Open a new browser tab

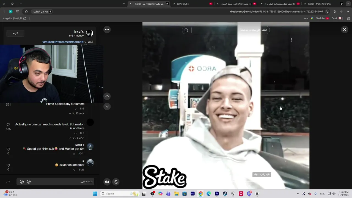pyautogui.click(x=124, y=4)
